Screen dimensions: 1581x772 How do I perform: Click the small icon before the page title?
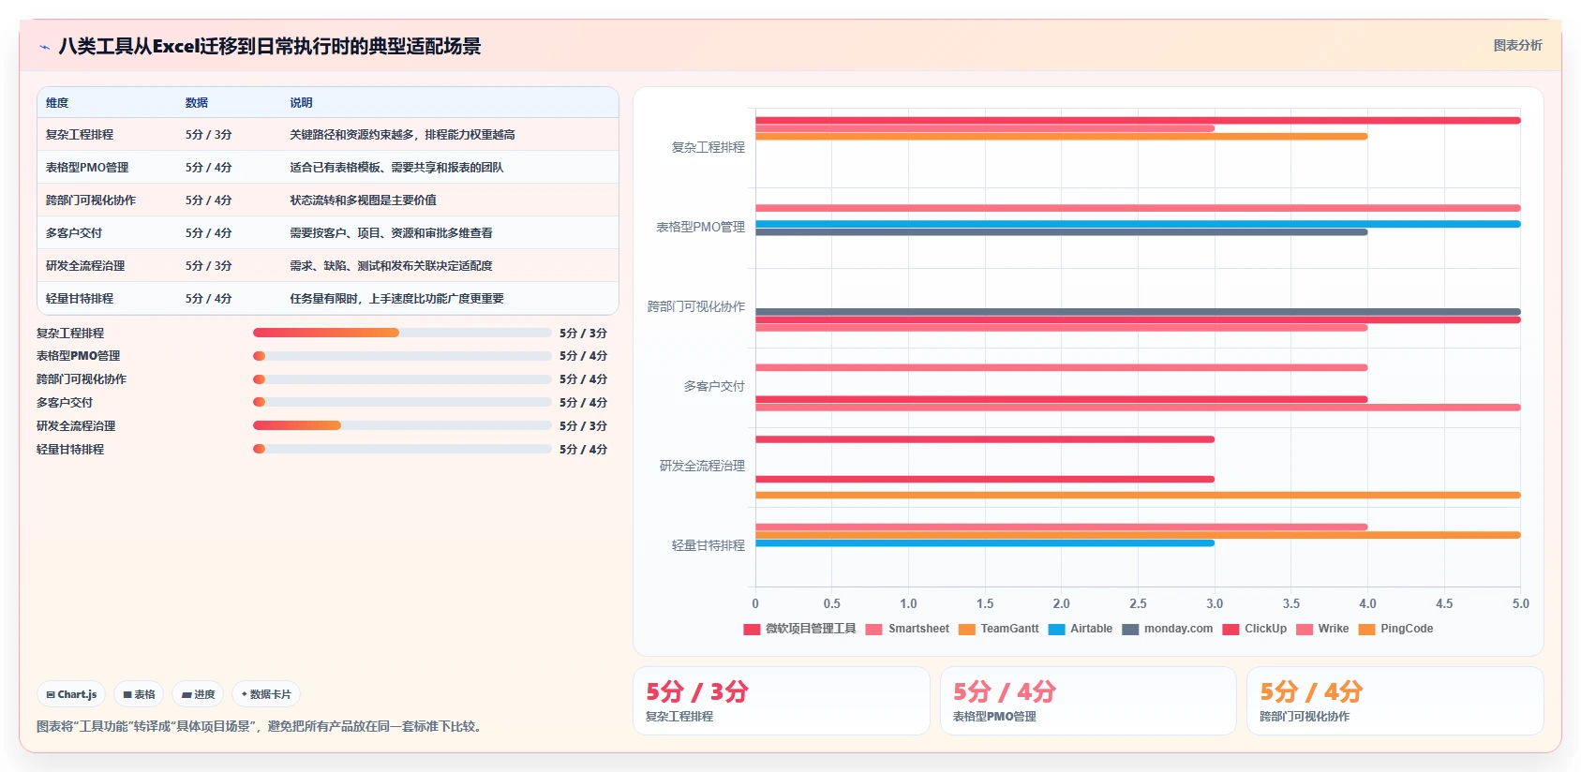coord(44,47)
